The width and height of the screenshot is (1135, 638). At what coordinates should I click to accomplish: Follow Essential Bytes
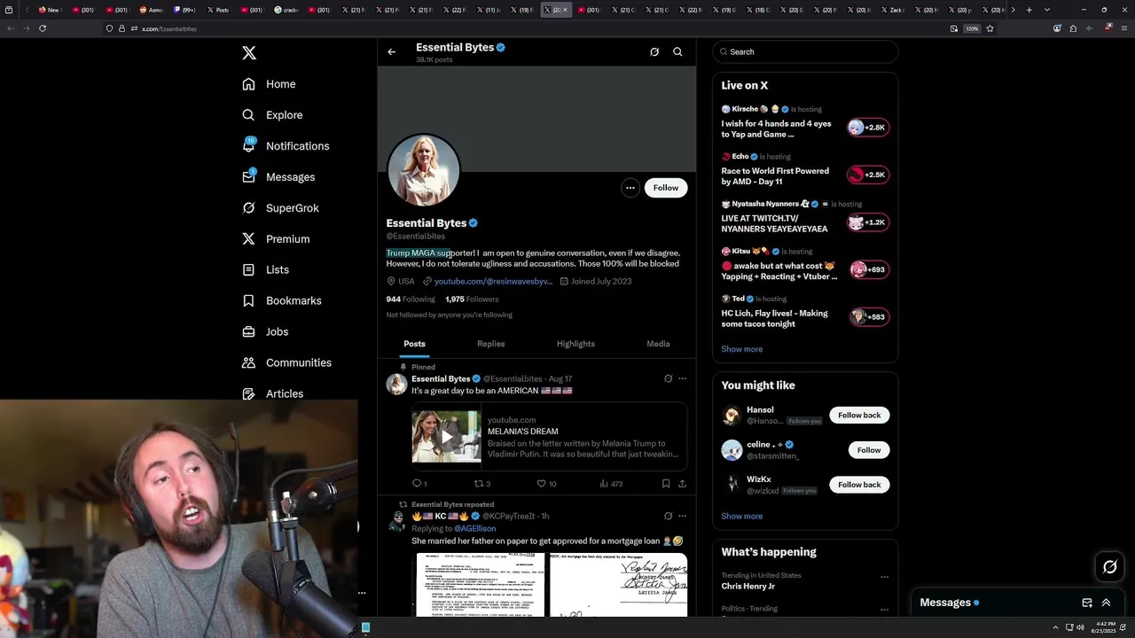[666, 188]
